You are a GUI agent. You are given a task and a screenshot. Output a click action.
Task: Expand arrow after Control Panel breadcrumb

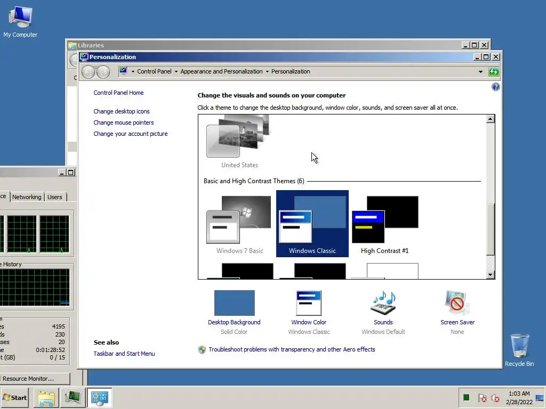coord(176,72)
